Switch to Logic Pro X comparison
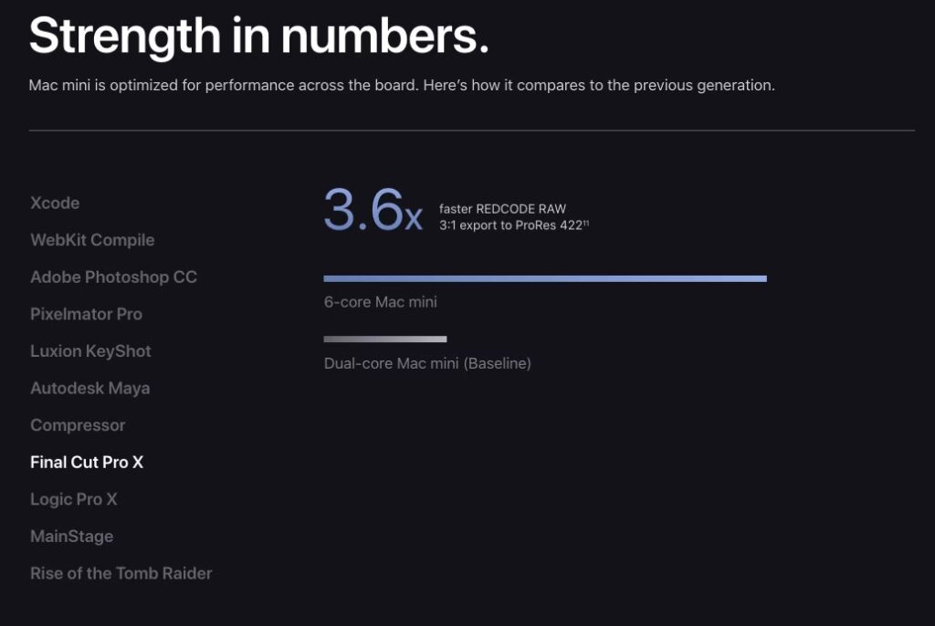935x626 pixels. [74, 499]
